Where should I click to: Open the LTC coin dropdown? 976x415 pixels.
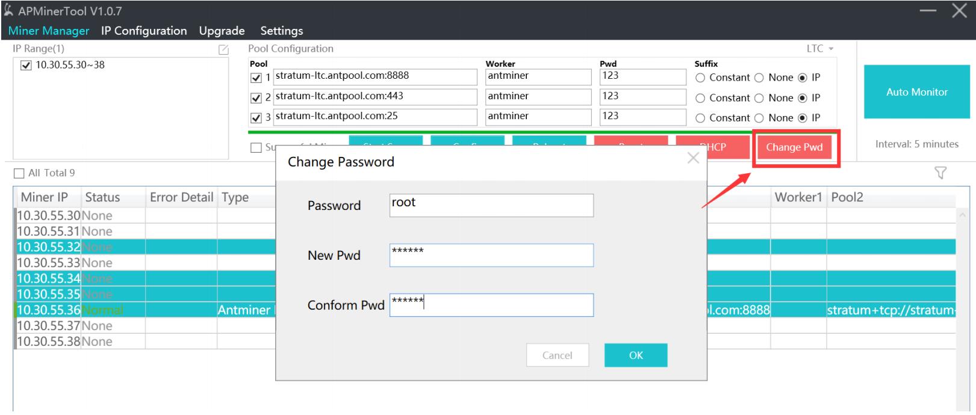820,49
